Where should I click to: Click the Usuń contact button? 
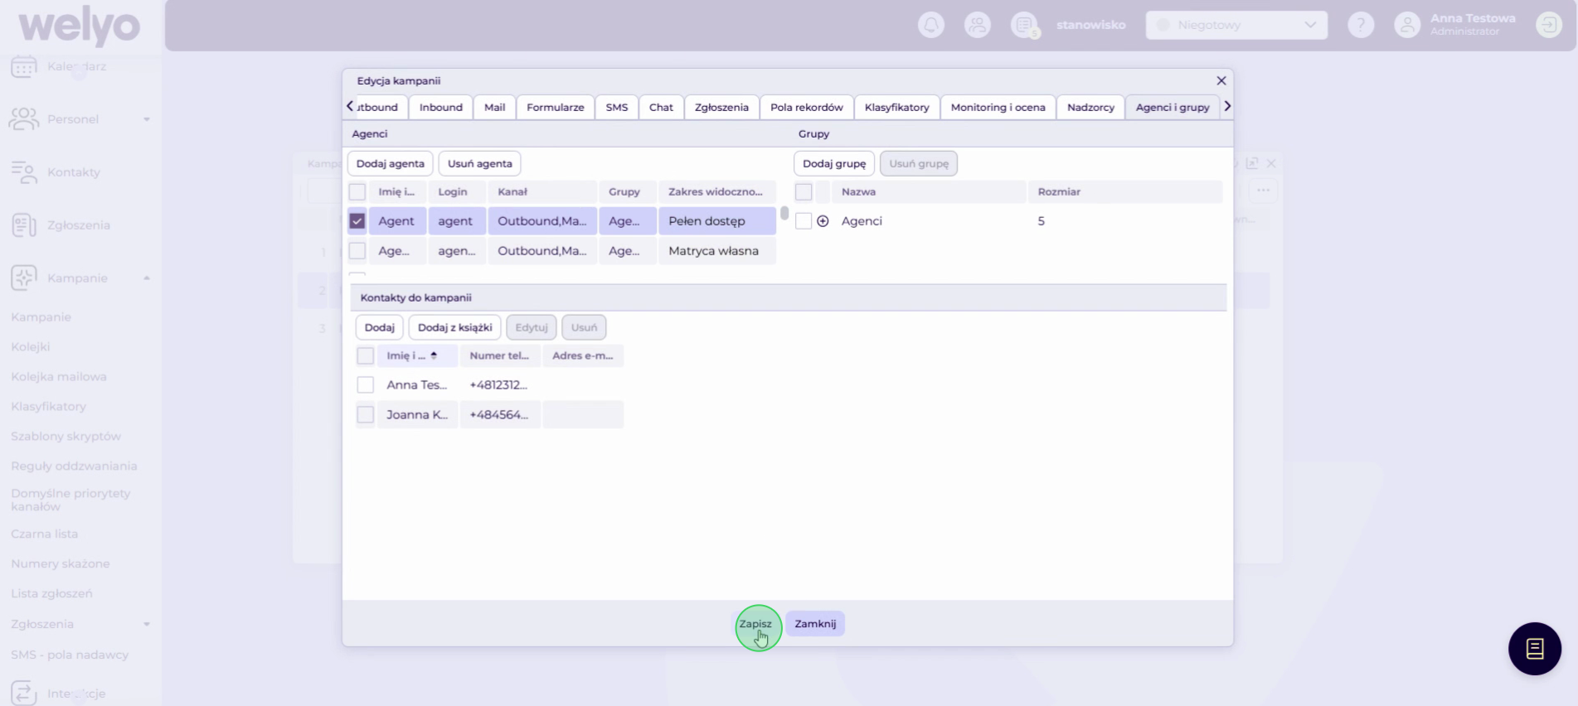pyautogui.click(x=584, y=328)
